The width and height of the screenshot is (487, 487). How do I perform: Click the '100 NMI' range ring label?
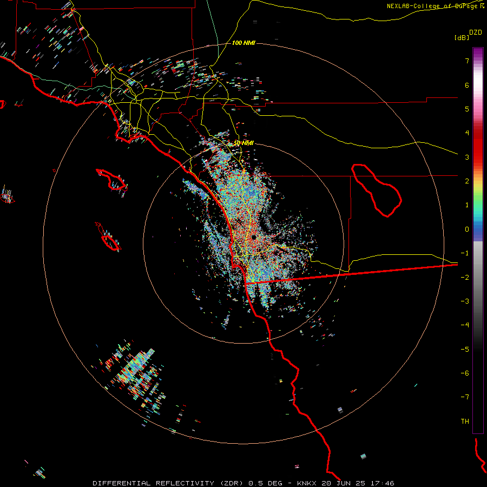pyautogui.click(x=243, y=43)
